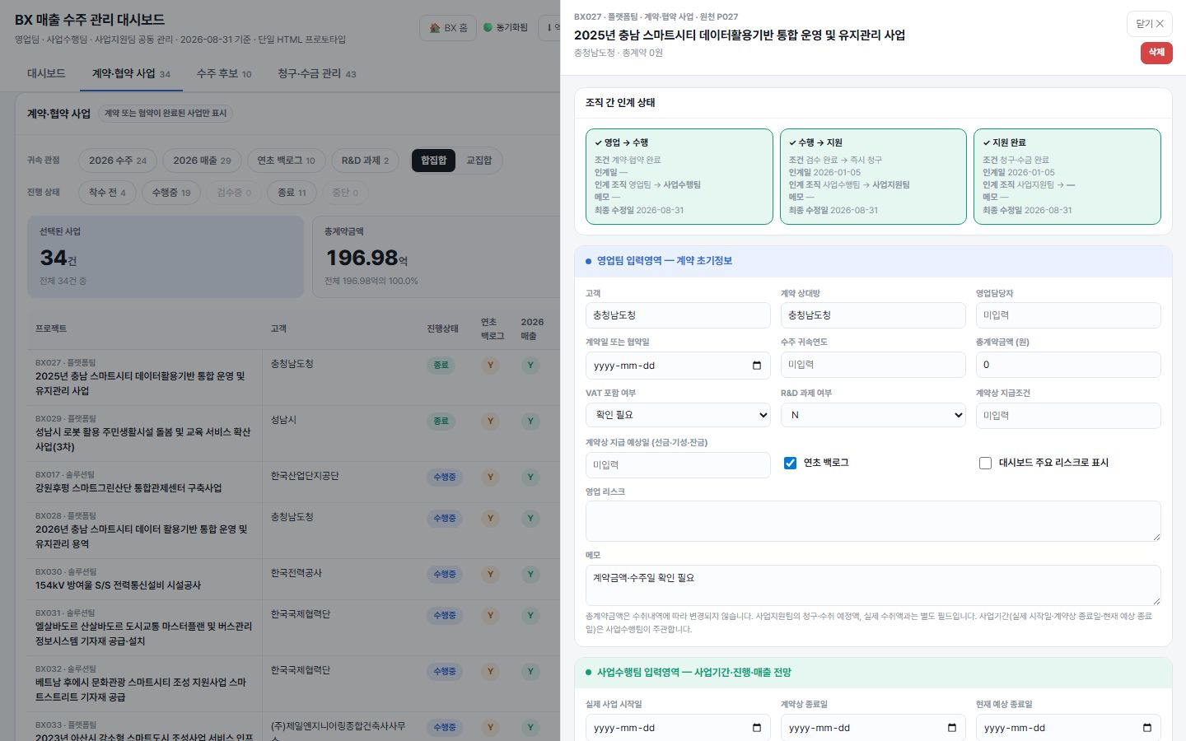
Task: Toggle the 2026 수주 filter chip
Action: (117, 161)
